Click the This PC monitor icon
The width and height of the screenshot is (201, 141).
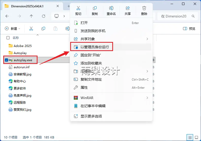(57, 16)
